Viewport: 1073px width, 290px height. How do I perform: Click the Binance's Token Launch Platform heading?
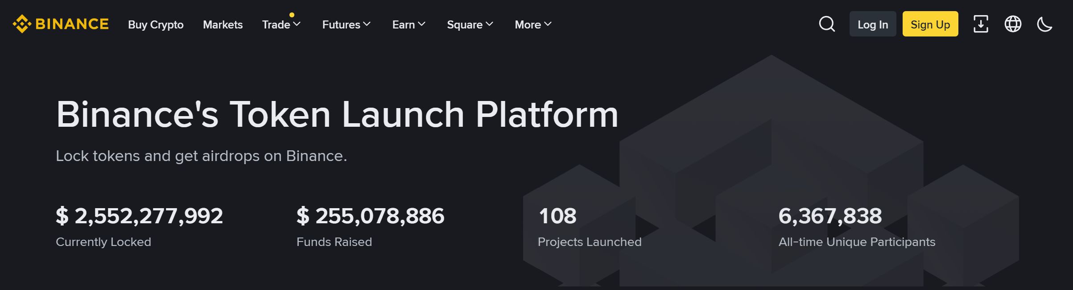point(337,114)
